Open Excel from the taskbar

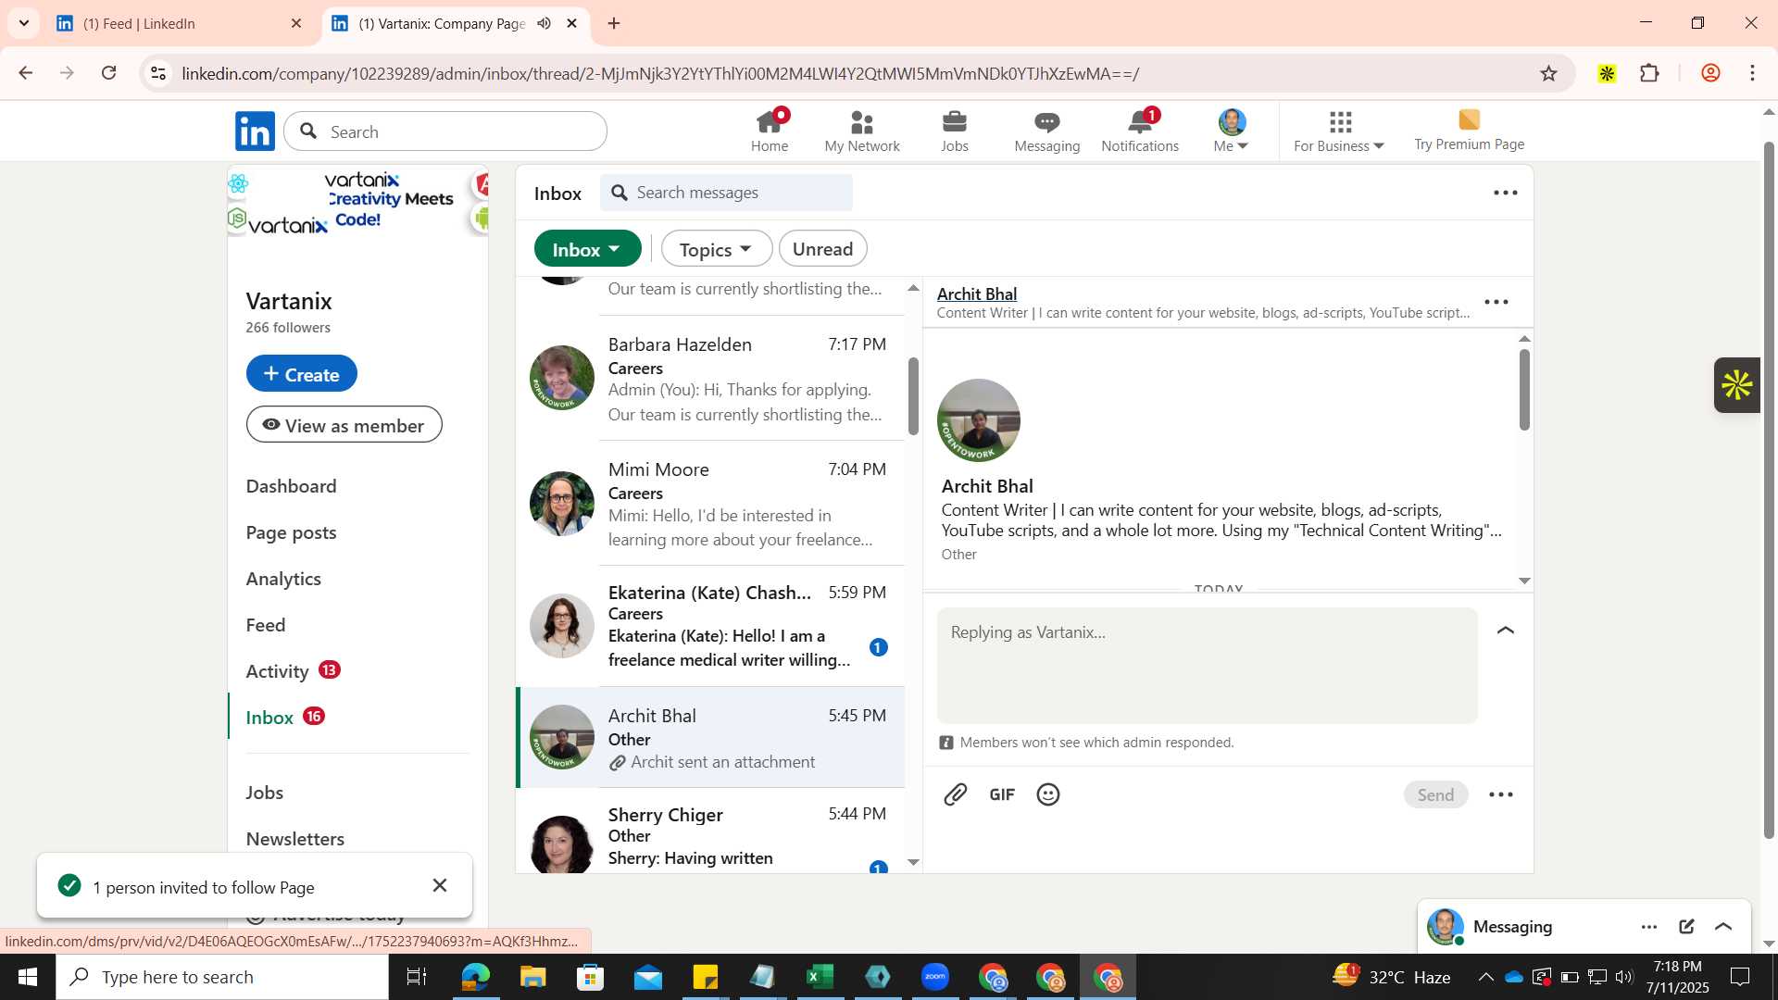[x=820, y=977]
